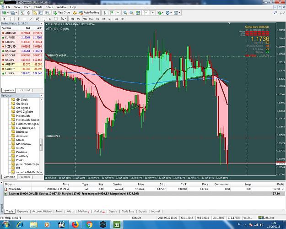The image size is (286, 229).
Task: Select Heiken Ashi indicator in Navigator
Action: coord(23,116)
